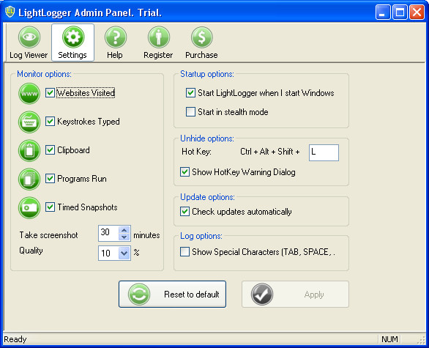Image resolution: width=429 pixels, height=348 pixels.
Task: Click the green www Websites icon
Action: click(29, 93)
